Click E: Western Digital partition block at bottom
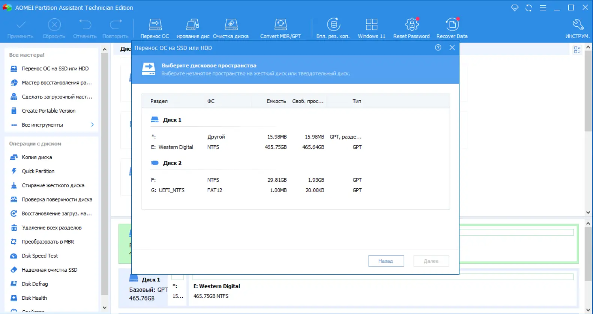Viewport: 593px width, 314px height. coord(383,290)
